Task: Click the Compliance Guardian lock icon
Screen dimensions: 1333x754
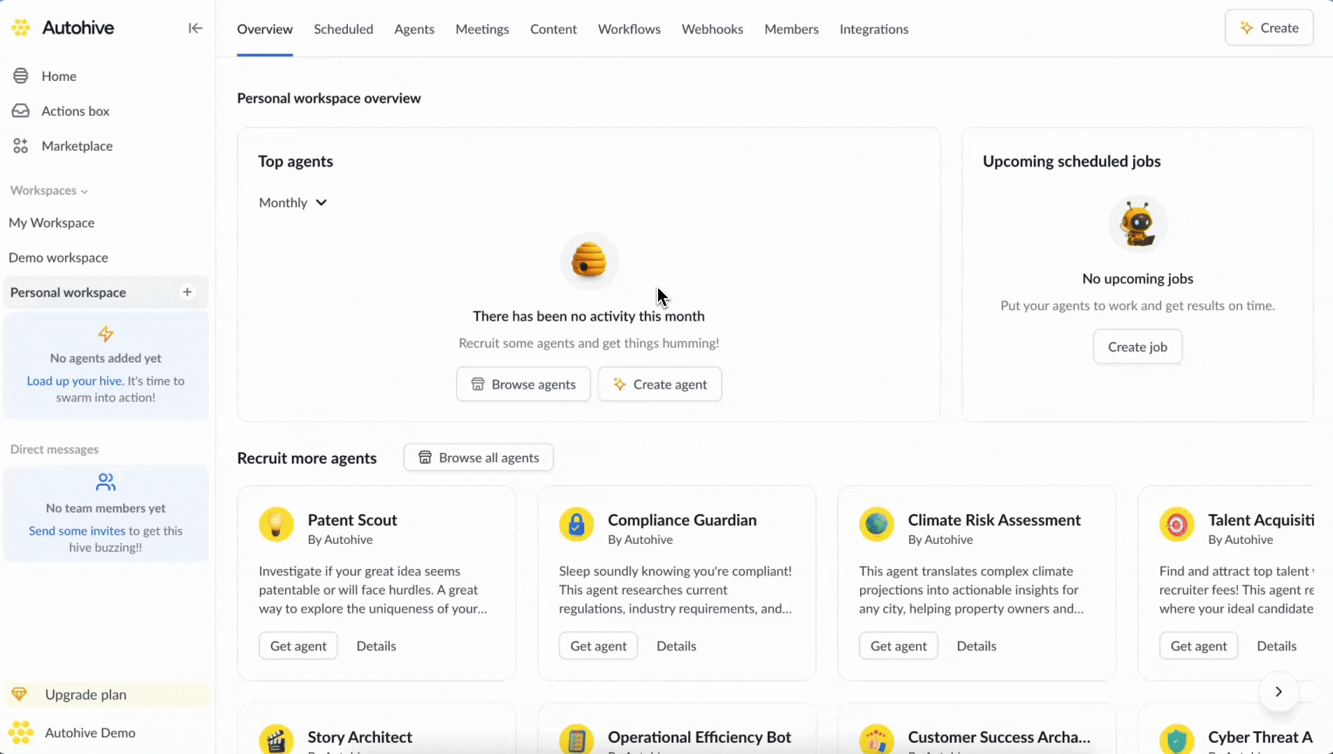Action: click(576, 524)
